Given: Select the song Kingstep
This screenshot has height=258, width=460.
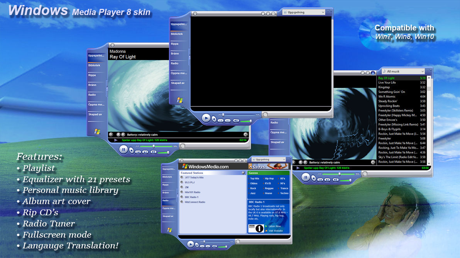Looking at the screenshot, I should point(402,87).
